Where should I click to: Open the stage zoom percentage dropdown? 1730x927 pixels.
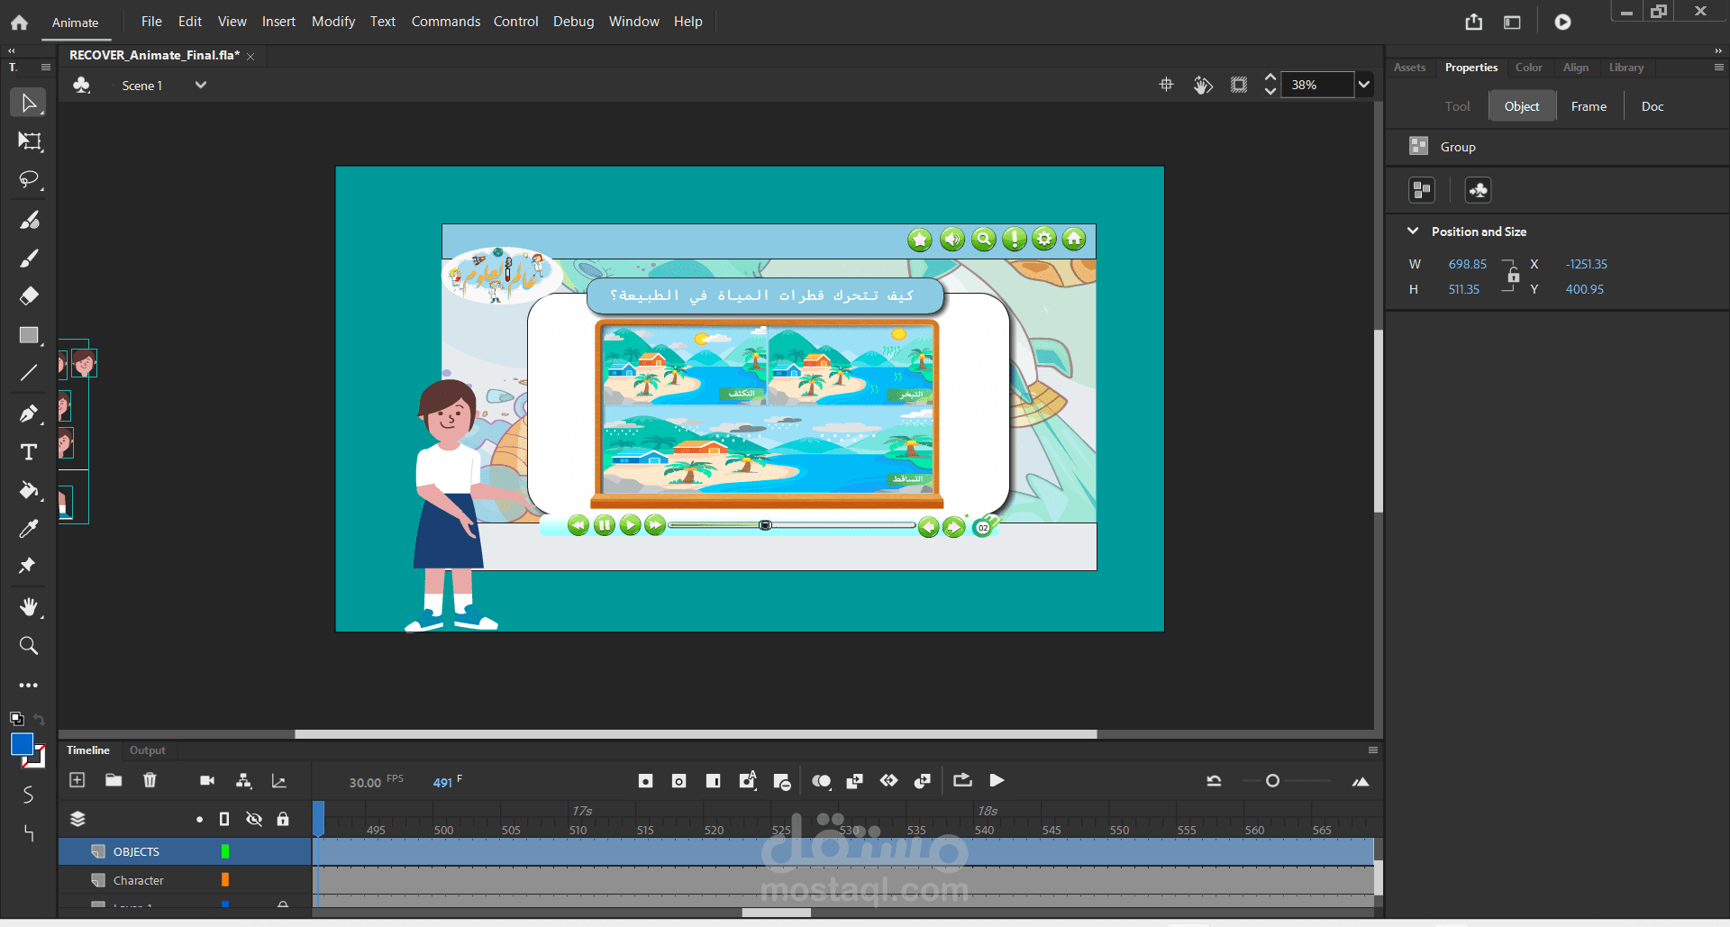coord(1364,85)
